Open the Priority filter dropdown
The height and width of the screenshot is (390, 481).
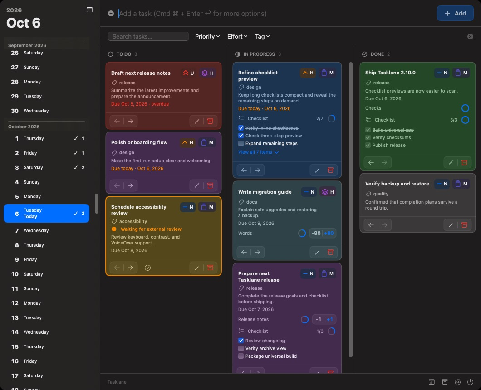point(207,36)
